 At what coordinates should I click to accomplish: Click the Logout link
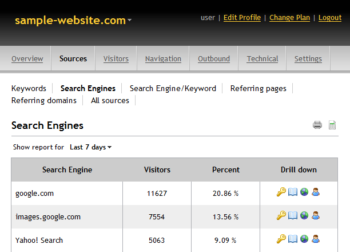coord(330,18)
